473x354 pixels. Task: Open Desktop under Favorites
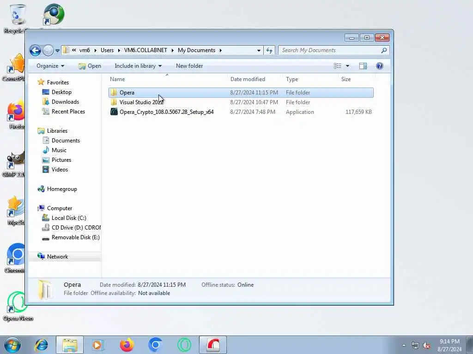[61, 92]
